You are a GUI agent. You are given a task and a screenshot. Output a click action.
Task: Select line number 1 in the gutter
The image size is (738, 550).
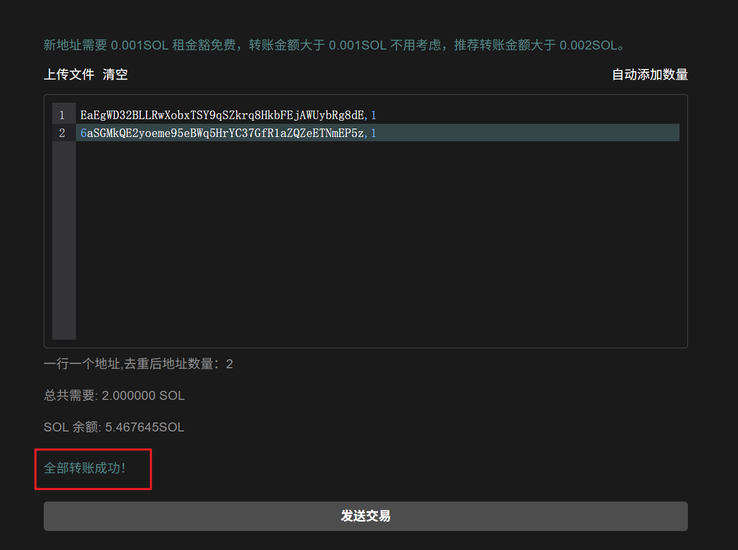62,115
